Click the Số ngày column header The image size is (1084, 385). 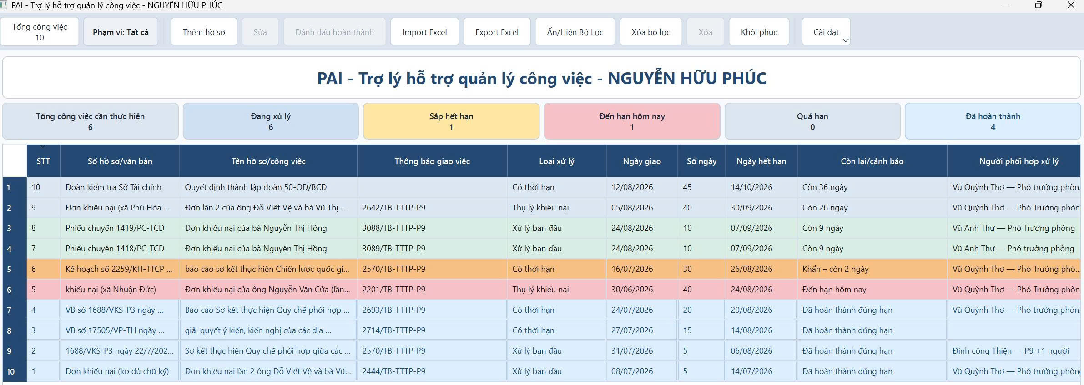[x=702, y=161]
